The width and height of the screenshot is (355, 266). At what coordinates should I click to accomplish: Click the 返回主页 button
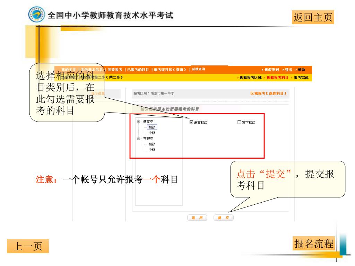pos(313,17)
